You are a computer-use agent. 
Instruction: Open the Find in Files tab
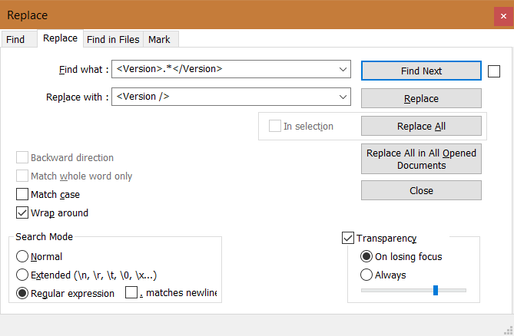pyautogui.click(x=113, y=40)
